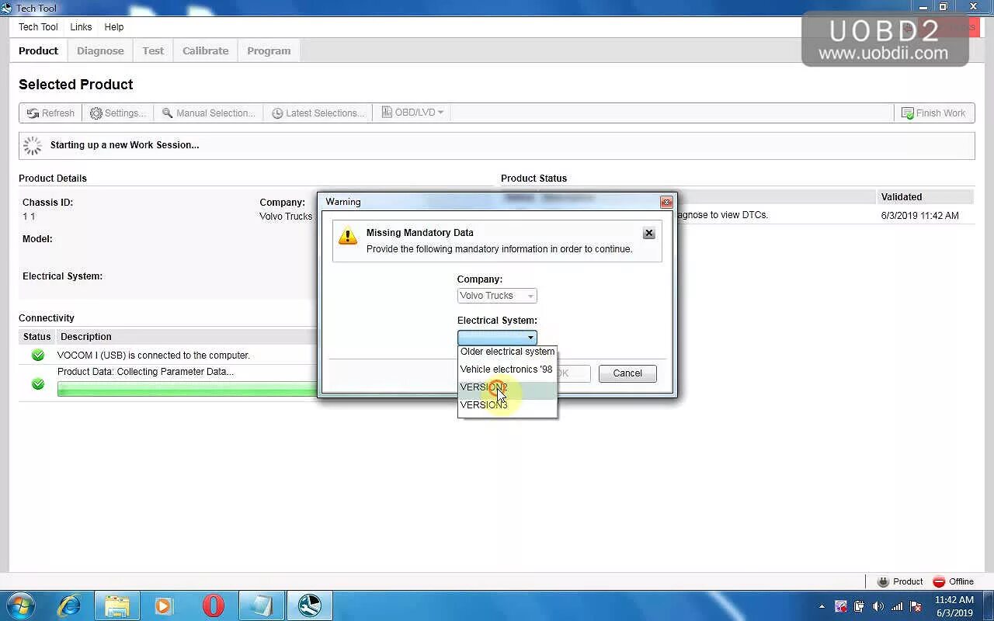Choose VERSION2 from the list
994x621 pixels.
point(507,387)
